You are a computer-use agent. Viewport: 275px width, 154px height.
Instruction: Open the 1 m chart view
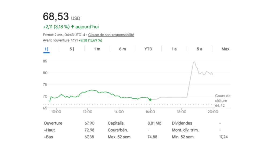pyautogui.click(x=97, y=49)
